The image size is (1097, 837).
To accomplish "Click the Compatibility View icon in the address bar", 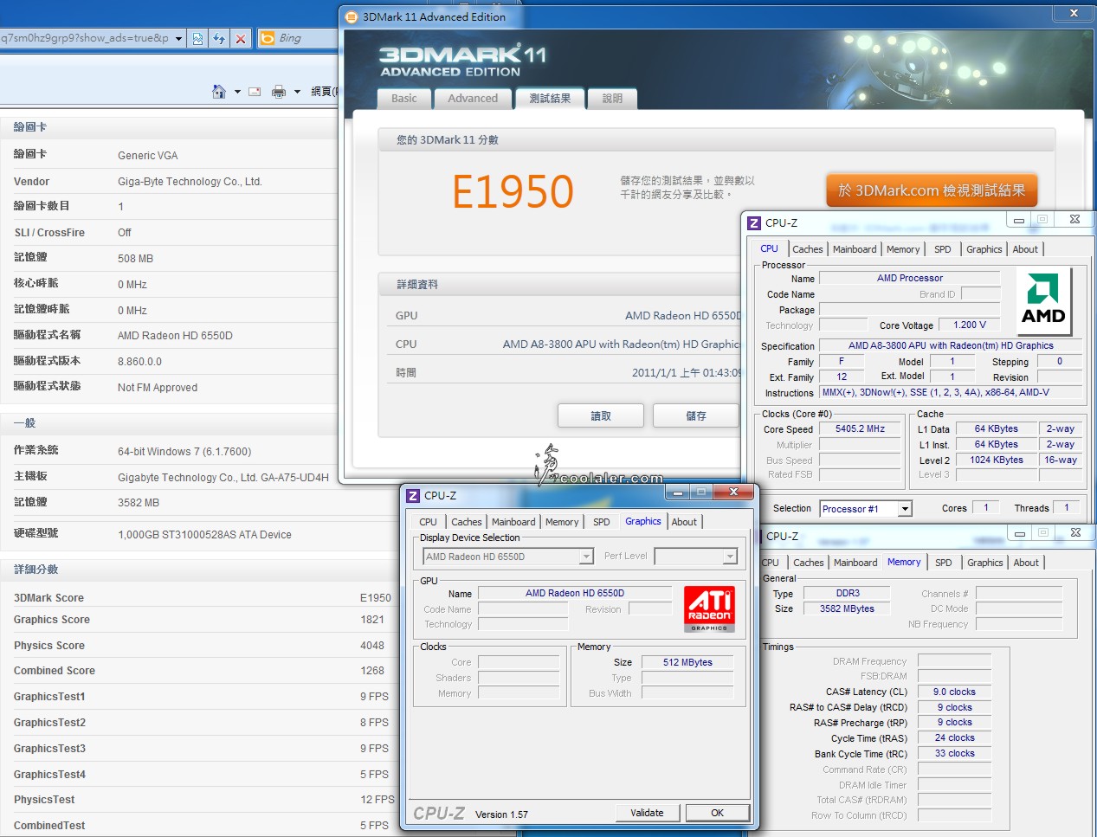I will (198, 38).
